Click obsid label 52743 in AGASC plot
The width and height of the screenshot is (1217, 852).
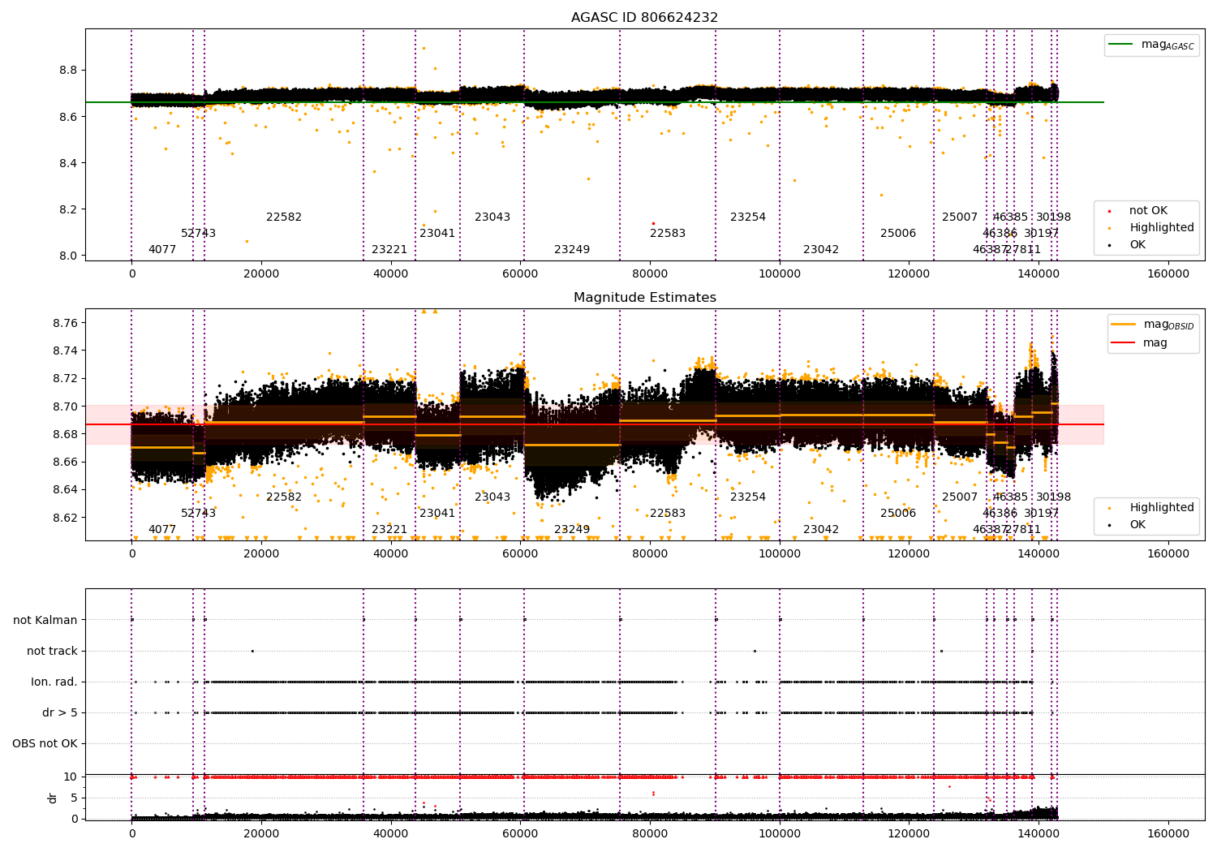point(199,233)
